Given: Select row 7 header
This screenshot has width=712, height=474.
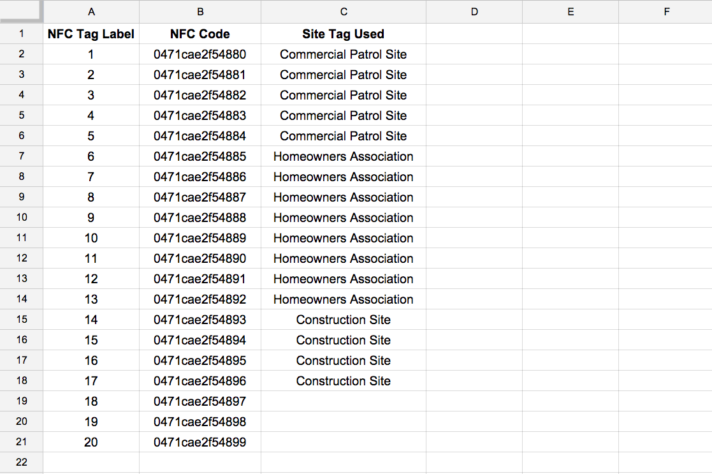Looking at the screenshot, I should click(21, 156).
